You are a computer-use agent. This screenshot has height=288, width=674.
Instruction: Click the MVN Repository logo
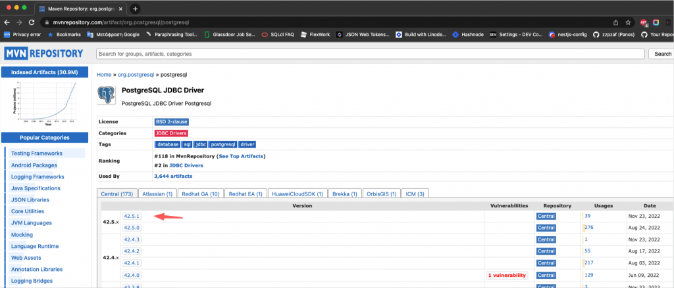tap(44, 54)
